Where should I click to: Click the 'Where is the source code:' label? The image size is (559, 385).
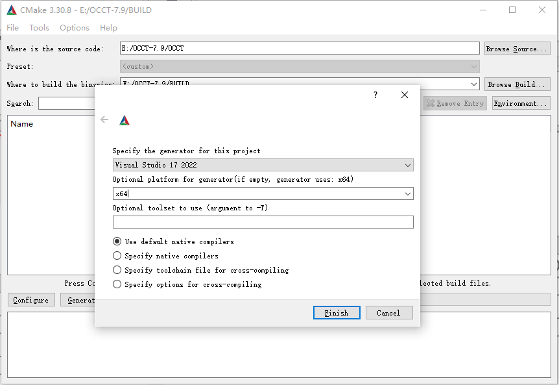click(55, 49)
